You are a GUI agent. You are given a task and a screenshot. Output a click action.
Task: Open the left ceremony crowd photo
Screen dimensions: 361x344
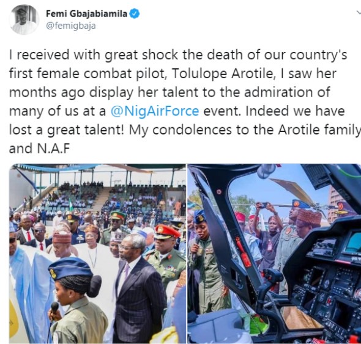97,254
